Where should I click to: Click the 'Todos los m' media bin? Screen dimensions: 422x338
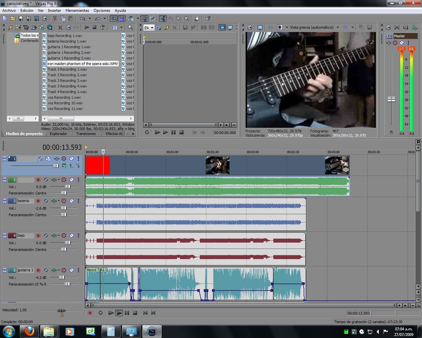[x=29, y=35]
